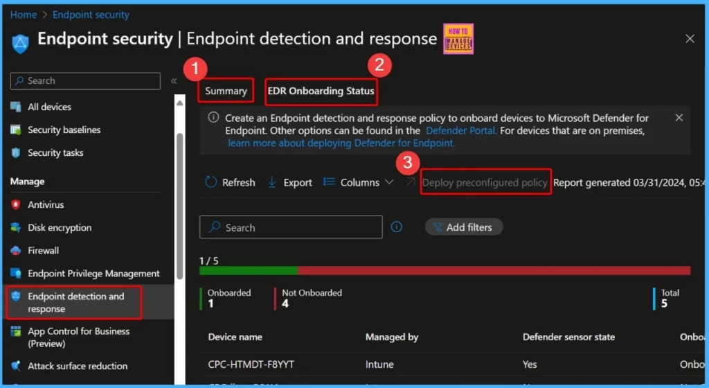Viewport: 709px width, 388px height.
Task: Switch to EDR Onboarding Status tab
Action: click(321, 91)
